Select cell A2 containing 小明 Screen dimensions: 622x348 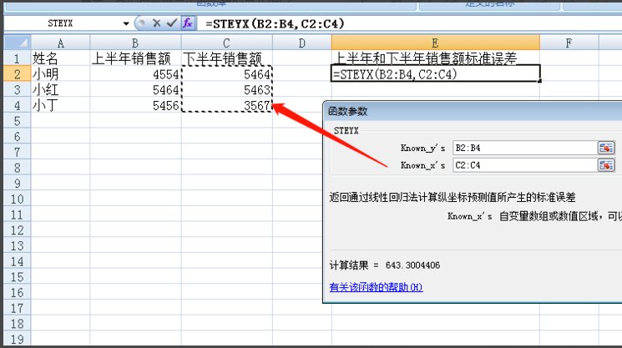click(x=60, y=74)
